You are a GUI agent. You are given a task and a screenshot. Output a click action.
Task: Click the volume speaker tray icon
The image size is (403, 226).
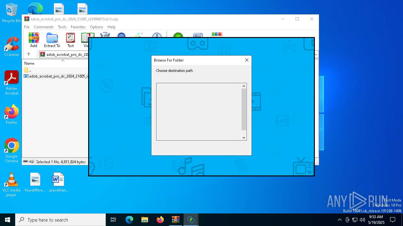point(362,220)
